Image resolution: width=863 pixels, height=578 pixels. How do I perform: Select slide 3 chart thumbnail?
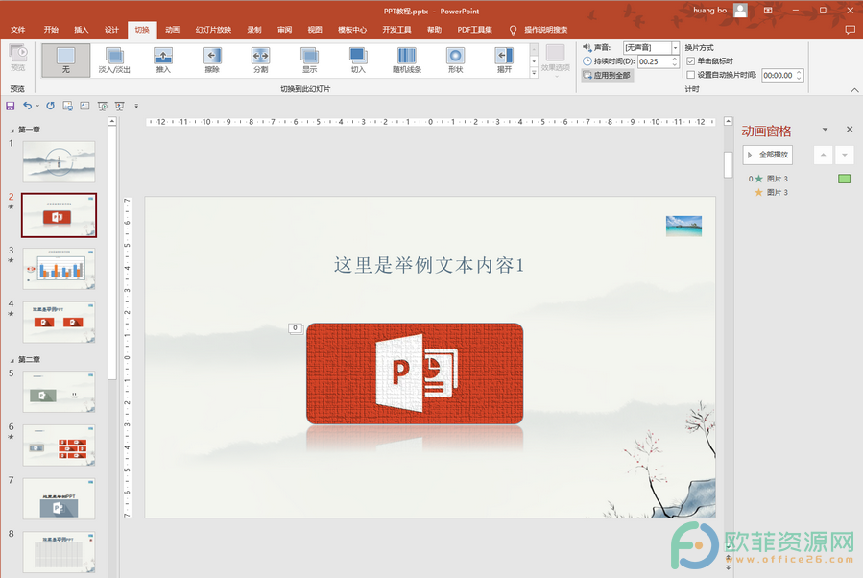tap(59, 269)
